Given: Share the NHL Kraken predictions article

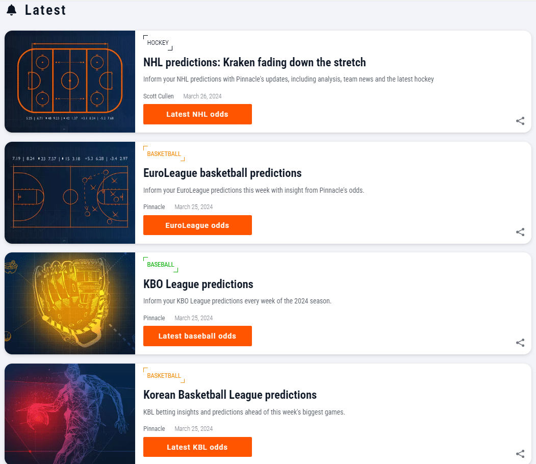Looking at the screenshot, I should 520,121.
